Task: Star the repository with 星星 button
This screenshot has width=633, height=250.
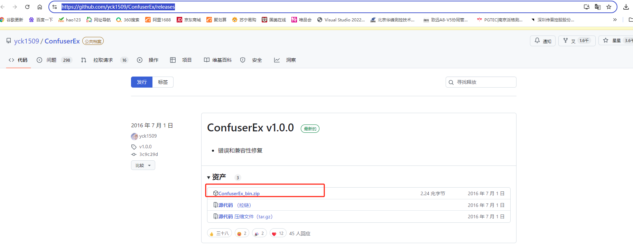Action: 616,41
